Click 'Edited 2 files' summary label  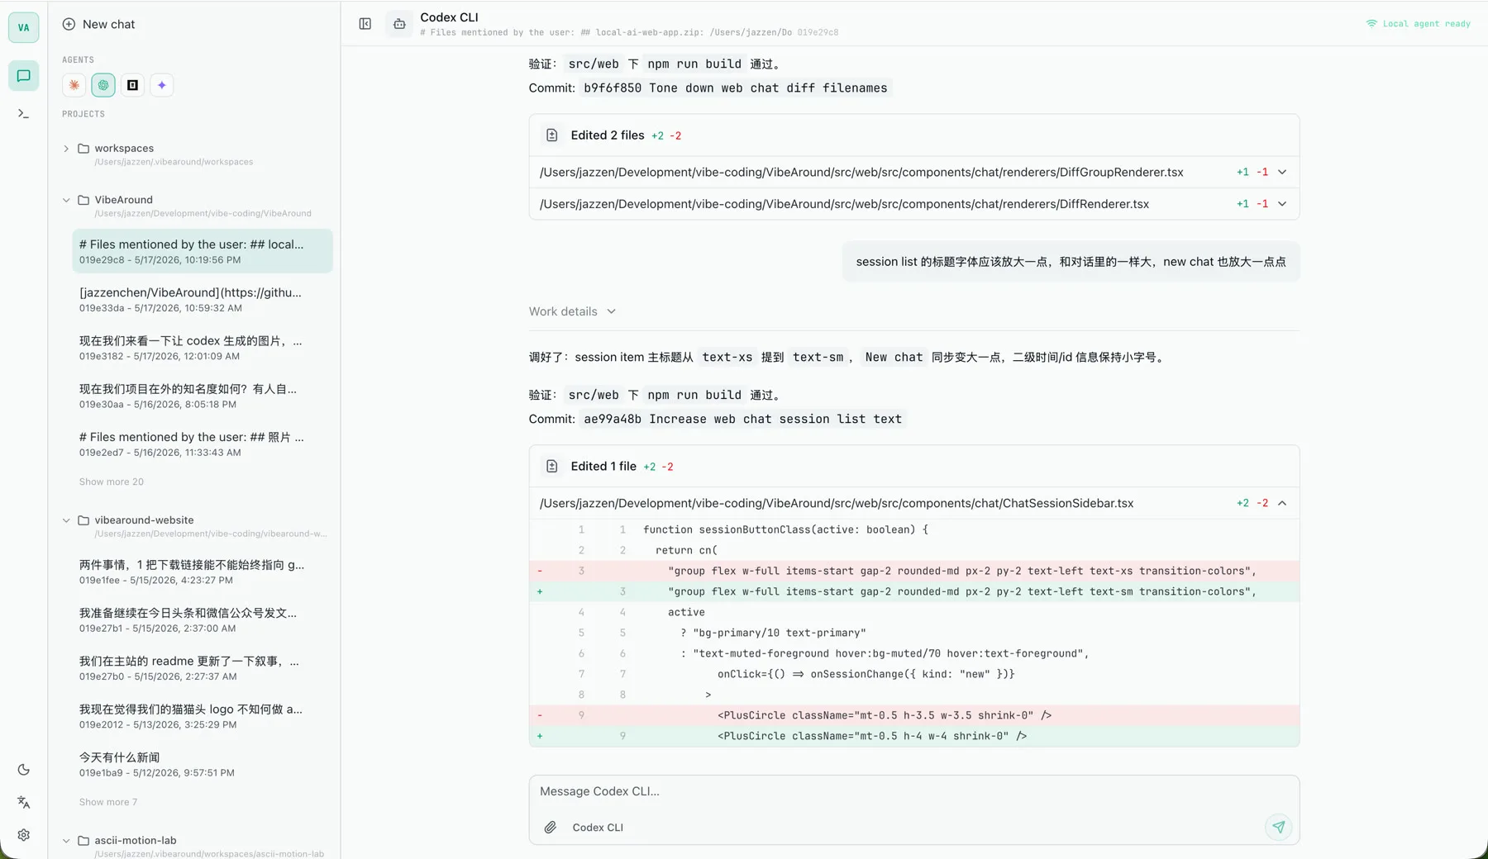(x=607, y=135)
